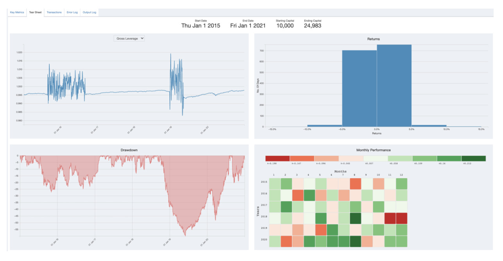Viewport: 503px width, 261px height.
Task: Click the 2019 month 6 heatmap cell
Action: [x=332, y=230]
